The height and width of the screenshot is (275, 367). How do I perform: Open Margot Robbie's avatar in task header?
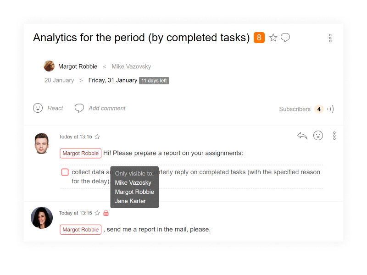pyautogui.click(x=49, y=66)
